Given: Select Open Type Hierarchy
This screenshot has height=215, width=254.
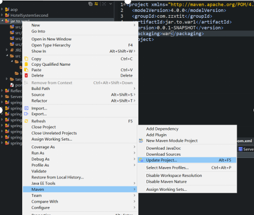Looking at the screenshot, I should point(51,45).
